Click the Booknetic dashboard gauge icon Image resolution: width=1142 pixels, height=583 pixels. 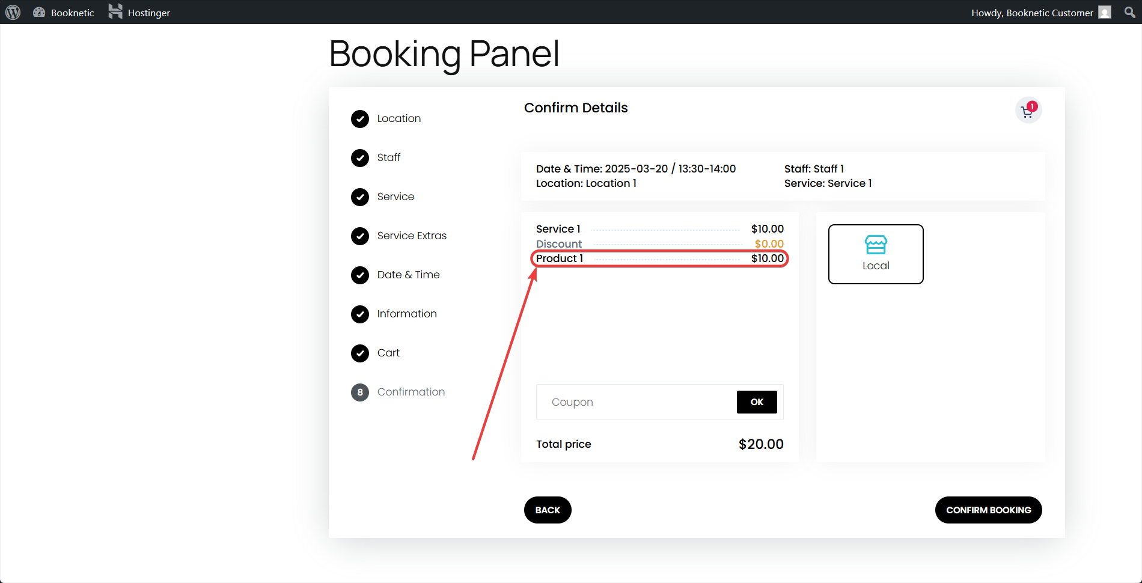[x=39, y=12]
